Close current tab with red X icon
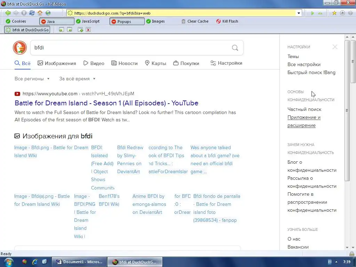 [x=88, y=30]
